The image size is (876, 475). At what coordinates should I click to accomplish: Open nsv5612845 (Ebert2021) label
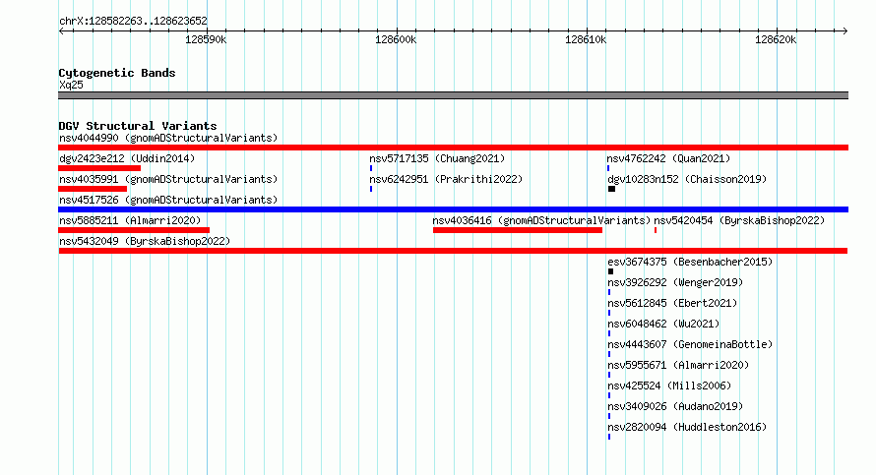pyautogui.click(x=672, y=303)
